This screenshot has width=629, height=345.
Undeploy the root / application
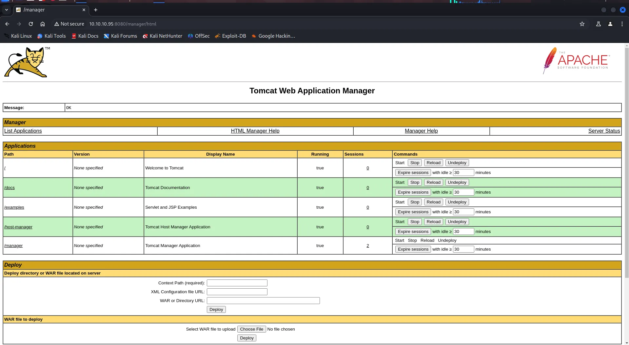[457, 163]
